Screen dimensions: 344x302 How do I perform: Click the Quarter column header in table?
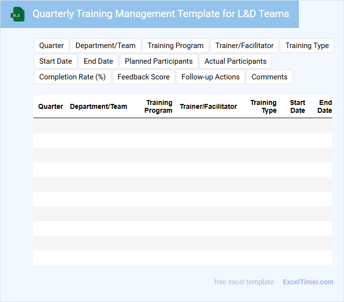coord(50,106)
